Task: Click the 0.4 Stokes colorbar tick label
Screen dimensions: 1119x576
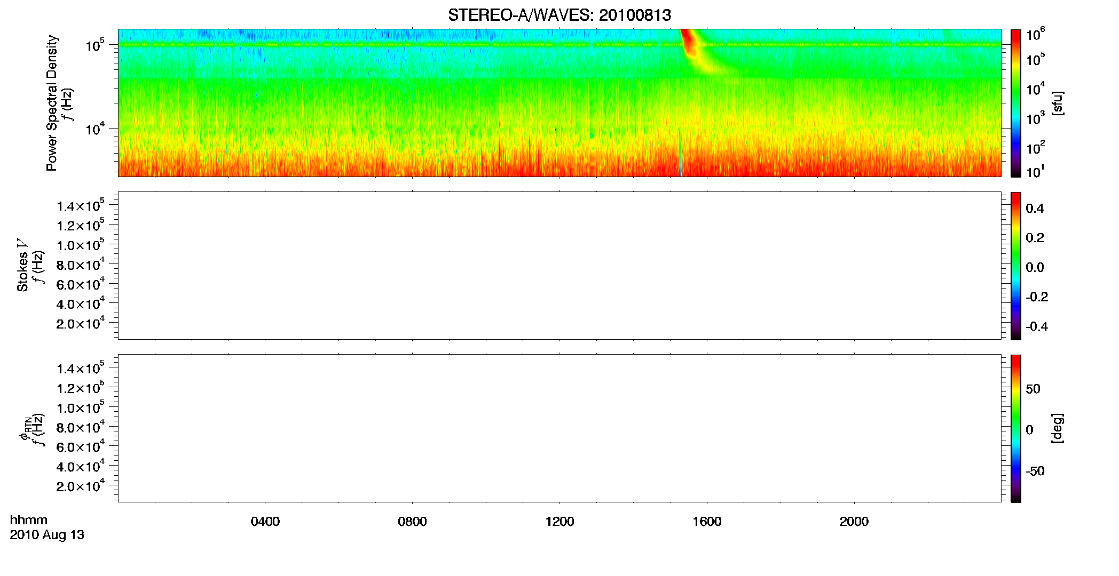Action: coord(1035,209)
